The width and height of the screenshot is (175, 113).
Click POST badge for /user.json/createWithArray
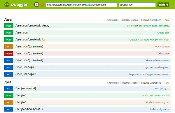pos(9,26)
